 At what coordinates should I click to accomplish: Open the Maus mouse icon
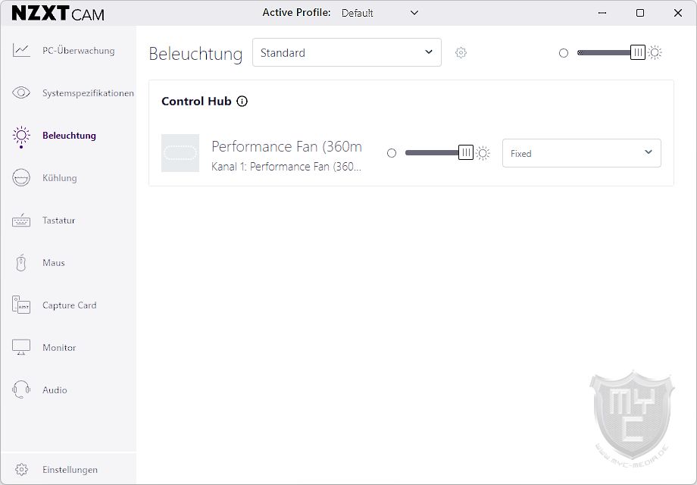coord(21,263)
